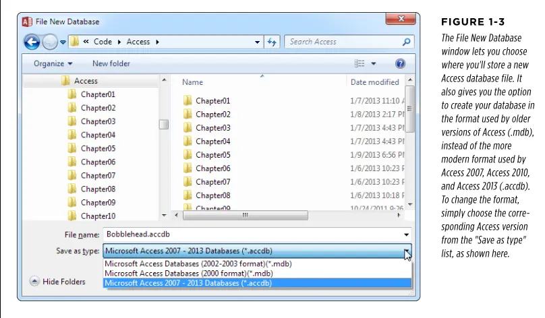Click Chapter08 folder icon in file list
The width and height of the screenshot is (545, 318).
[188, 195]
